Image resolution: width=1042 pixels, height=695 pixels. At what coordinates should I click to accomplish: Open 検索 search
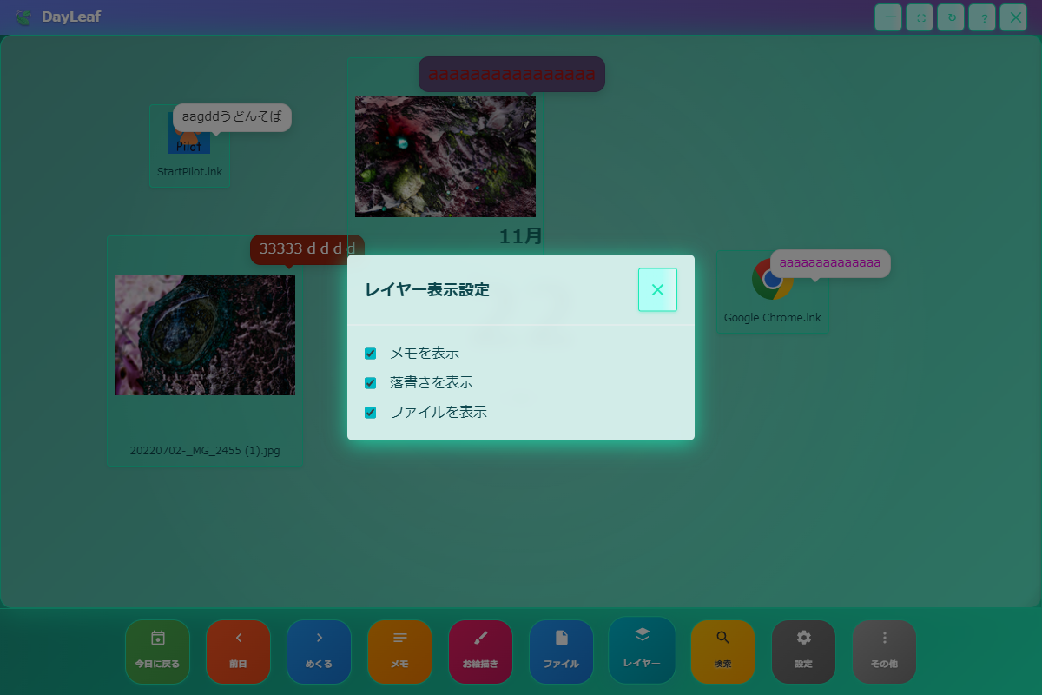(x=722, y=652)
